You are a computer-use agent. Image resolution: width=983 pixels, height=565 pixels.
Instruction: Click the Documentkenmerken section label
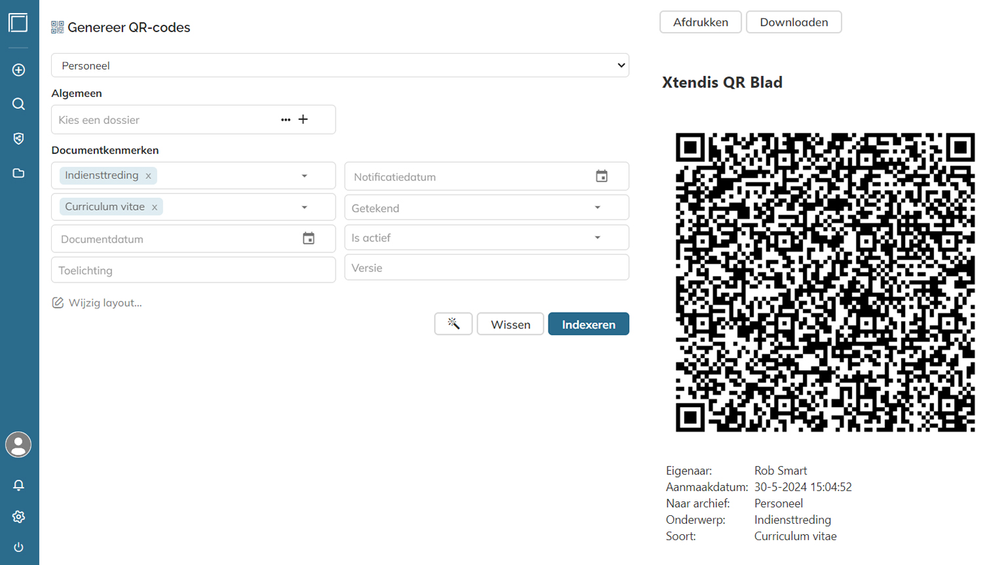(x=105, y=150)
